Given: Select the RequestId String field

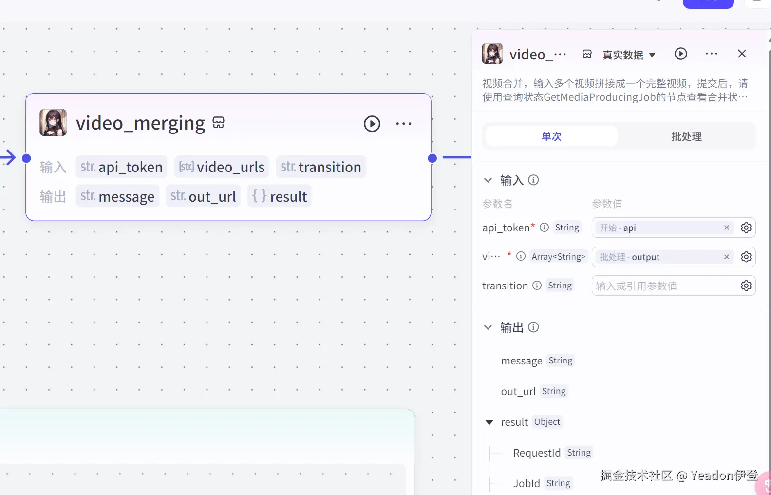Looking at the screenshot, I should (553, 453).
